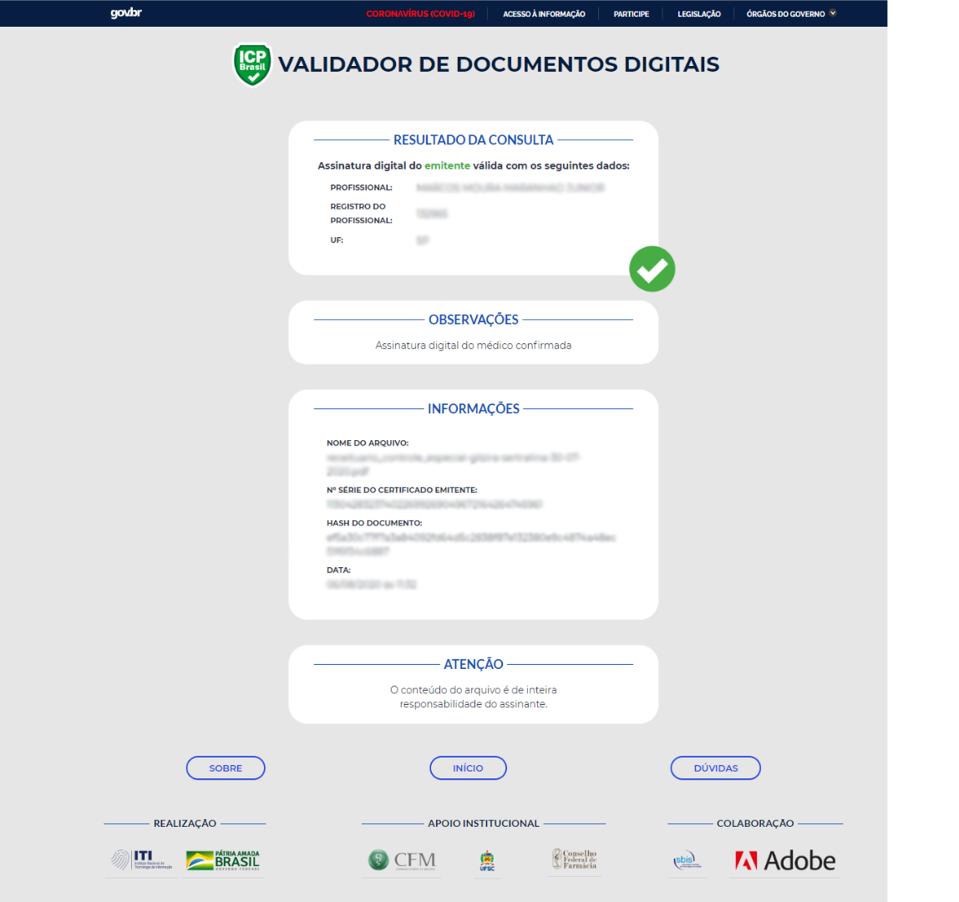Click the green checkmark validation badge
Image resolution: width=959 pixels, height=902 pixels.
pos(652,268)
